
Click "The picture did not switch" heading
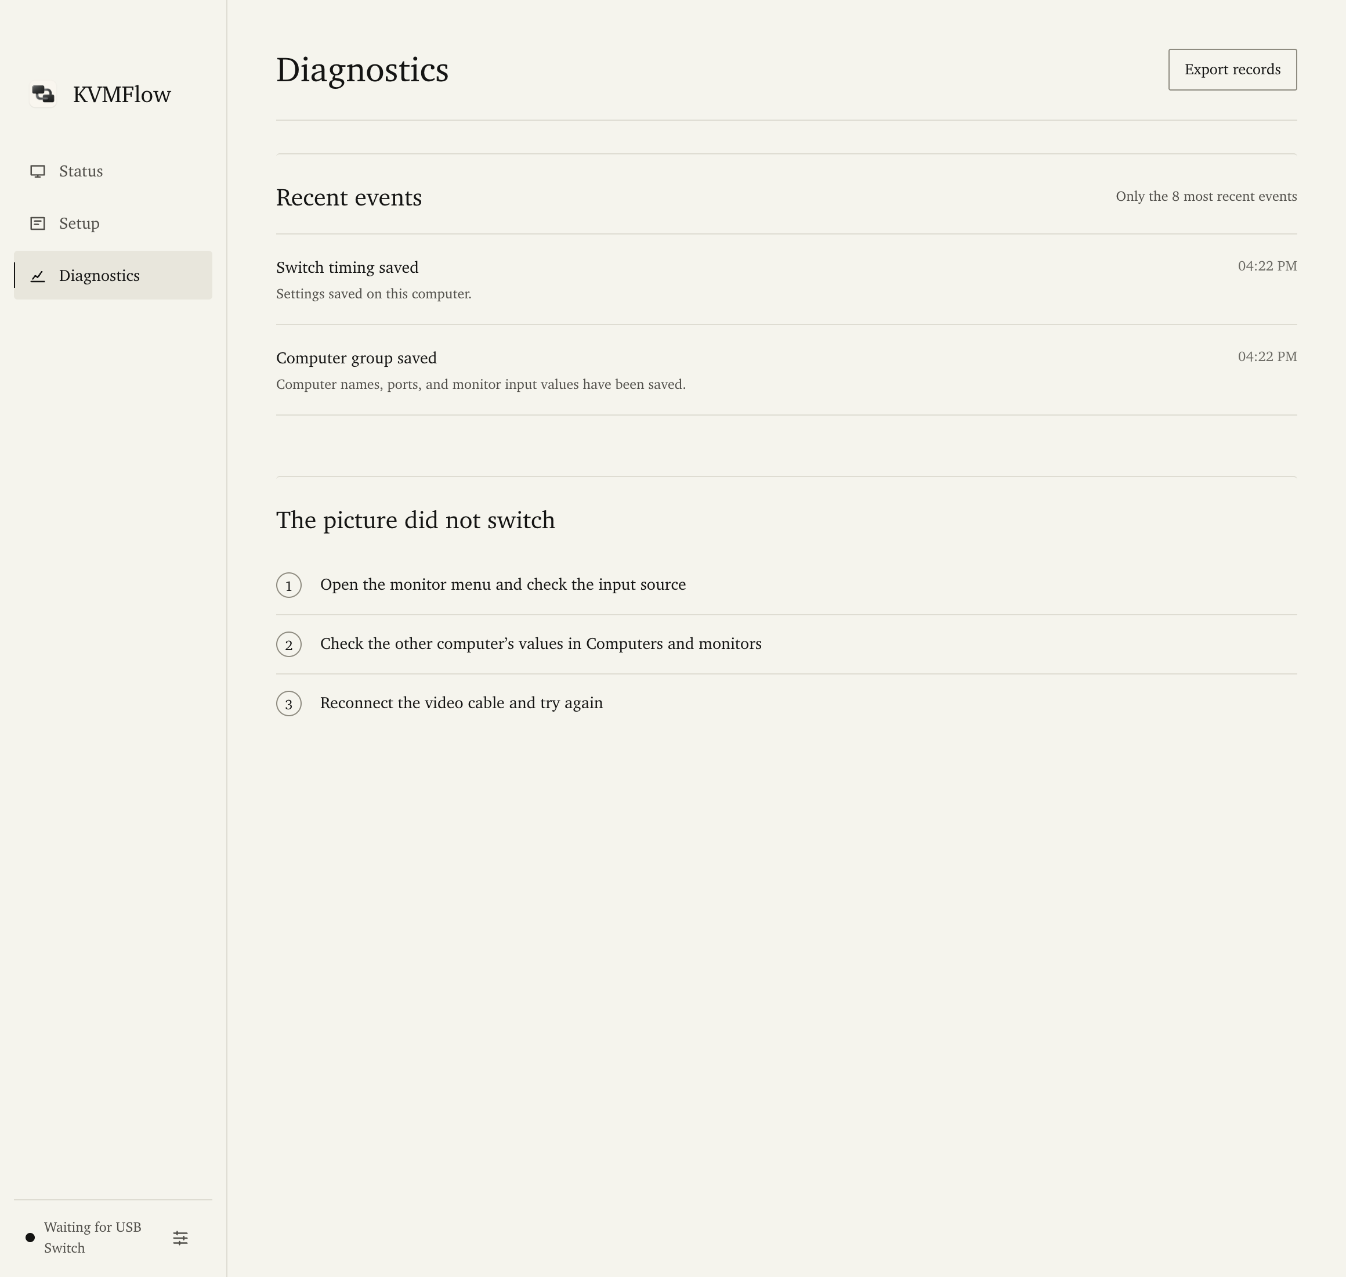415,520
